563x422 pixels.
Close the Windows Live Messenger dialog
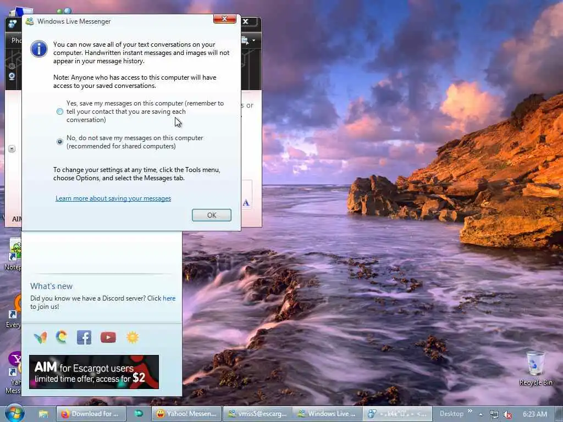225,19
